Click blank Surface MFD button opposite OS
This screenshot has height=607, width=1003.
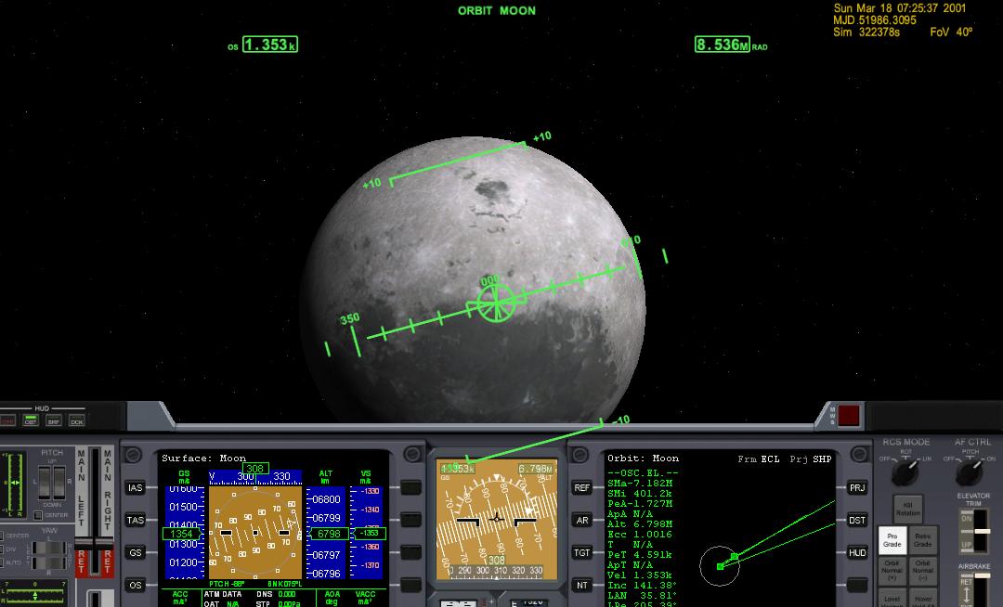point(410,585)
